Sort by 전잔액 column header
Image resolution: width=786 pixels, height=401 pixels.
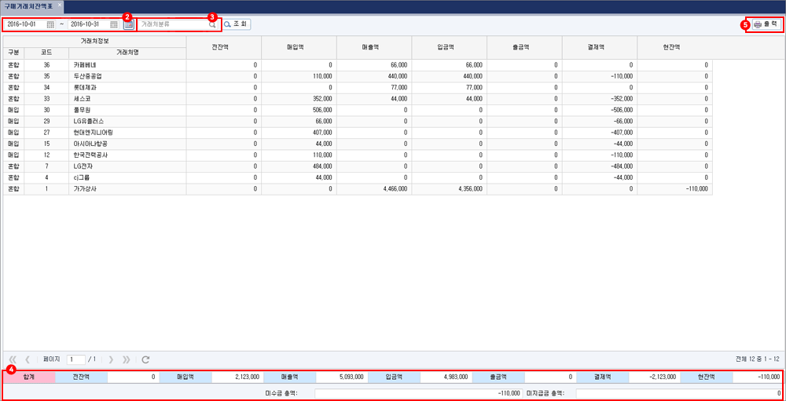tap(223, 46)
